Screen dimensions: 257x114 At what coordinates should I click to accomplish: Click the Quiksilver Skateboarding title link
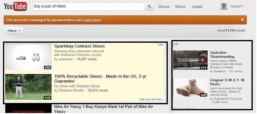pyautogui.click(x=222, y=55)
